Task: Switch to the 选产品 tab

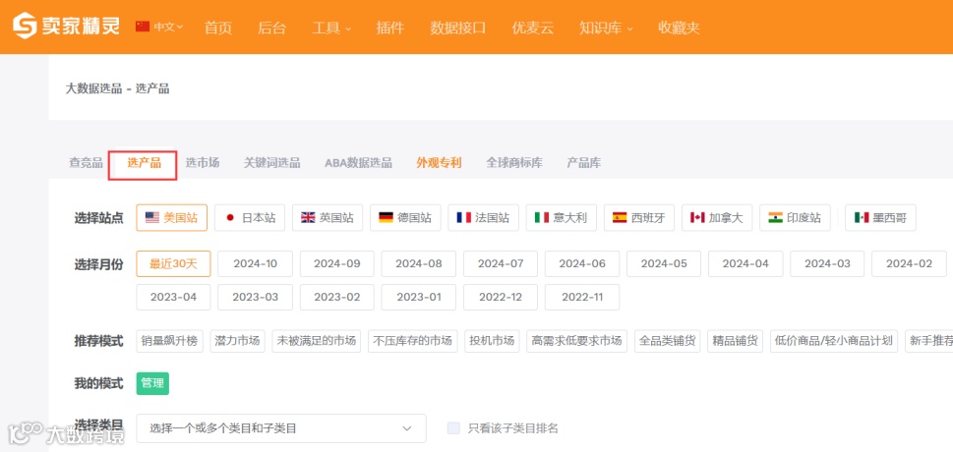Action: coord(144,163)
